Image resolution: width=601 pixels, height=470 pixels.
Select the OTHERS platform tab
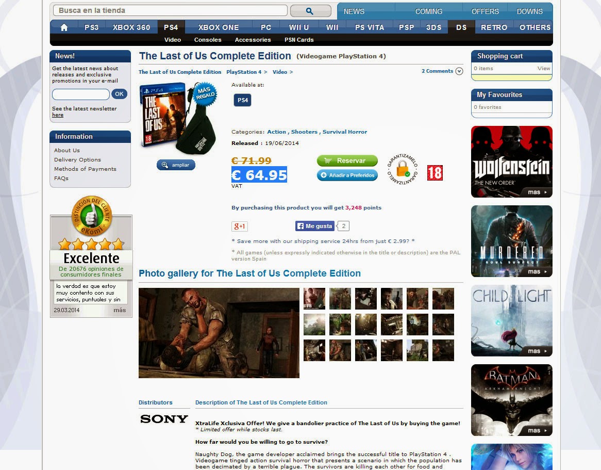535,27
